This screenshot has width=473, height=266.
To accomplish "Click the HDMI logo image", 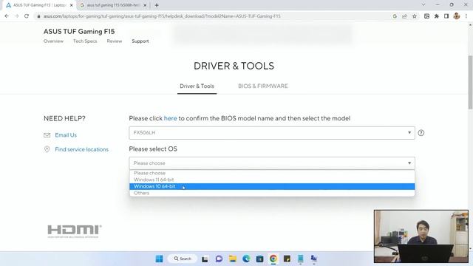I will pyautogui.click(x=74, y=231).
